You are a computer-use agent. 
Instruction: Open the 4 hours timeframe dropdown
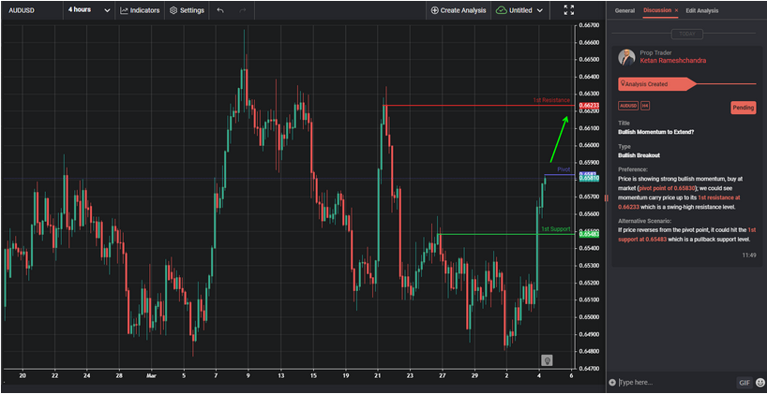point(89,10)
